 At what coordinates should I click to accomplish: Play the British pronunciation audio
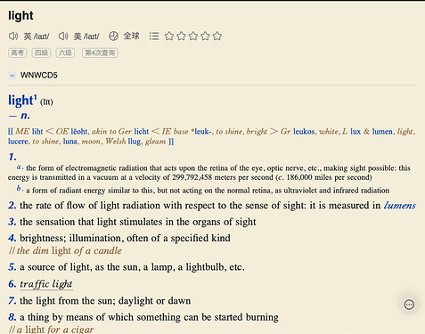tap(13, 37)
